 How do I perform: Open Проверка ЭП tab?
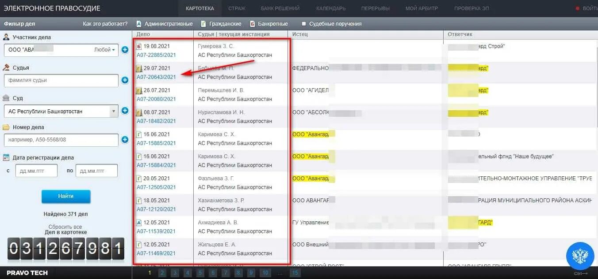pos(471,8)
